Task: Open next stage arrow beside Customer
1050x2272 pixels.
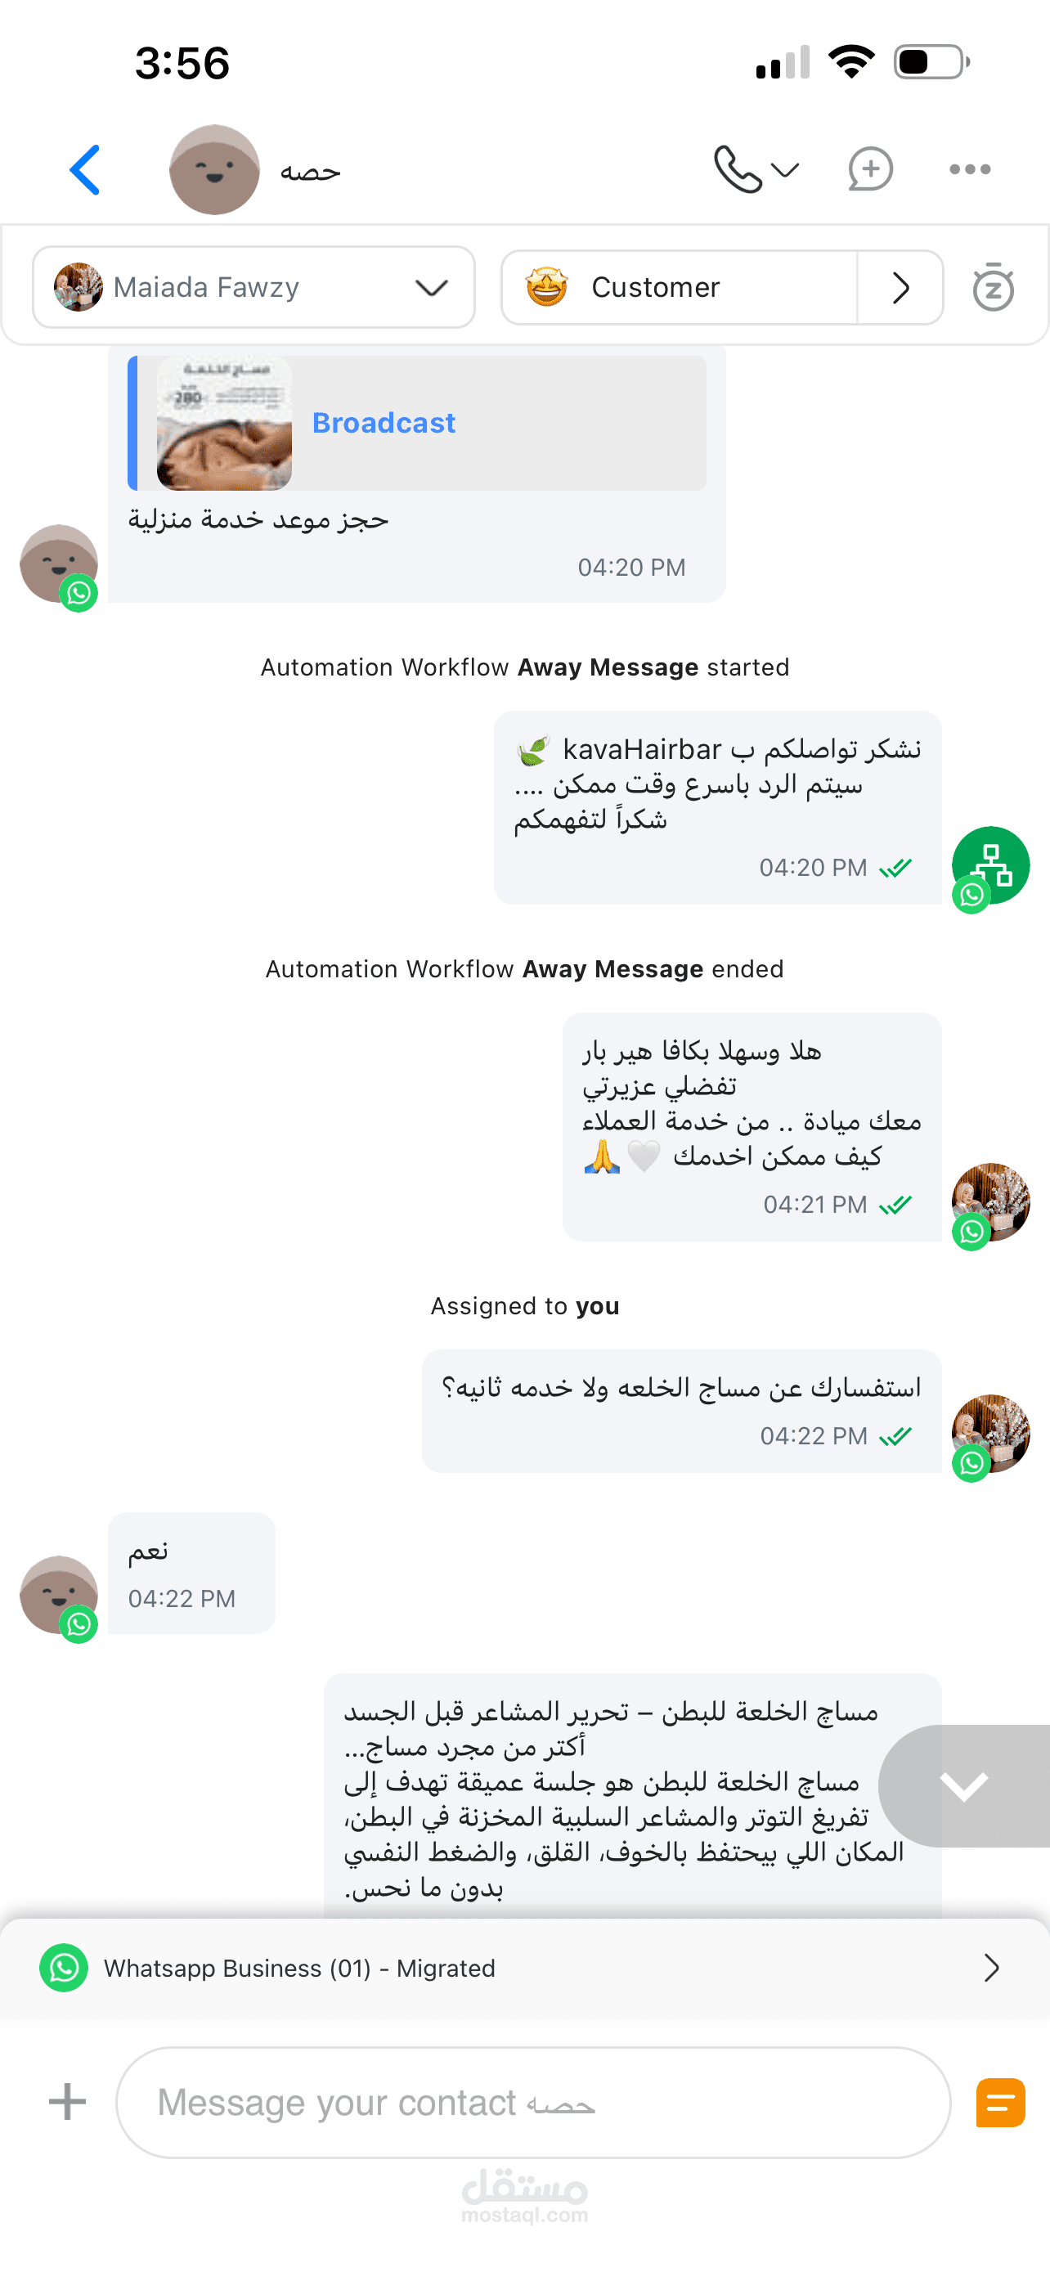Action: pyautogui.click(x=900, y=288)
